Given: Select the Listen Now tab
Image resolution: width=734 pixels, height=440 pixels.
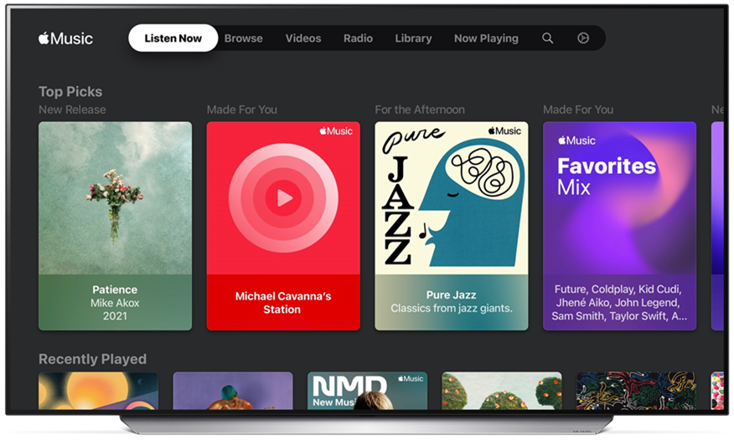Looking at the screenshot, I should [x=173, y=38].
